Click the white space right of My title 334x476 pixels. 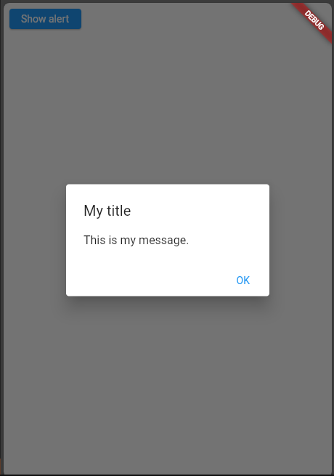199,211
